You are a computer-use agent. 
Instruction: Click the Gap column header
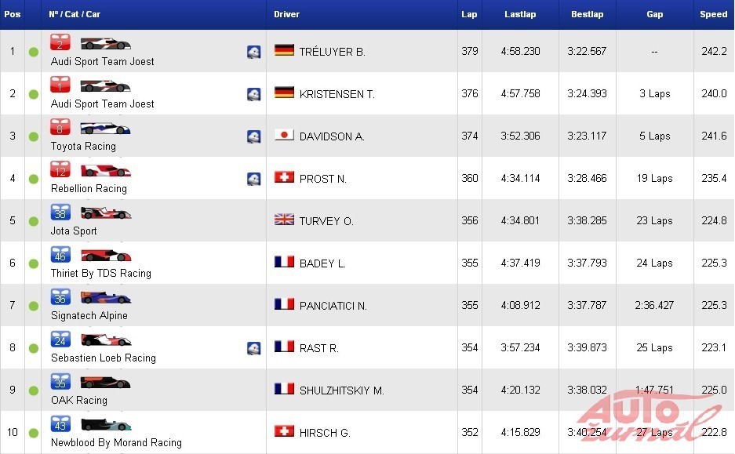(654, 14)
